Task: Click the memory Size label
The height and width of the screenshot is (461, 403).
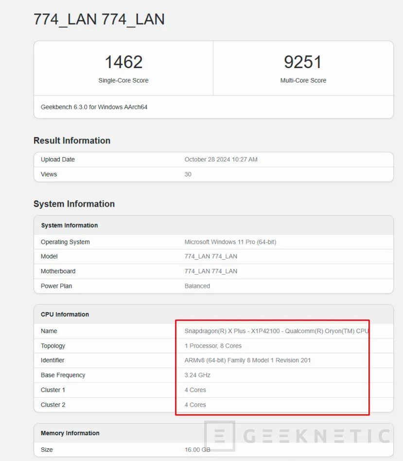Action: click(47, 450)
